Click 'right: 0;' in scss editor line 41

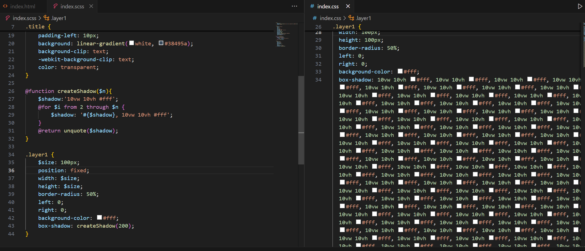(x=52, y=210)
